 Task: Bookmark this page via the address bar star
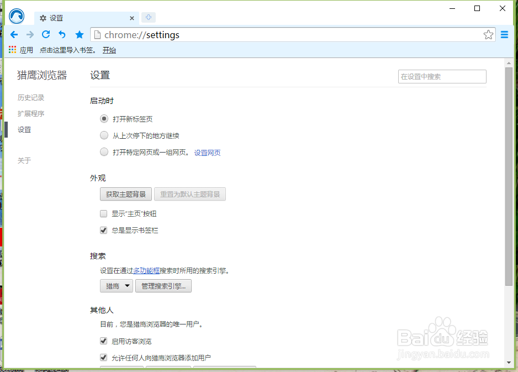488,34
